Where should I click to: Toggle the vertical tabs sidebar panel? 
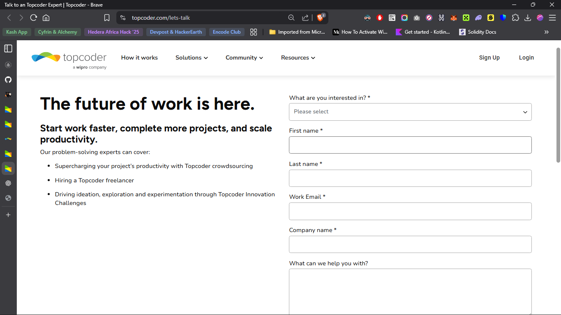click(x=8, y=48)
